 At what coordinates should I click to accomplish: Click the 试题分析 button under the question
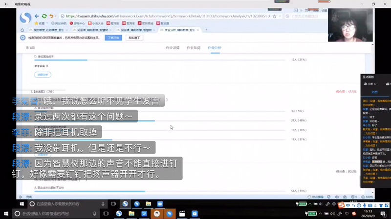pyautogui.click(x=43, y=75)
